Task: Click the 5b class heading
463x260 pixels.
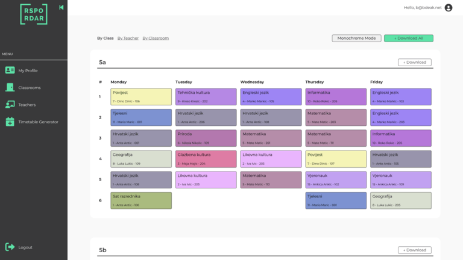Action: (x=102, y=250)
